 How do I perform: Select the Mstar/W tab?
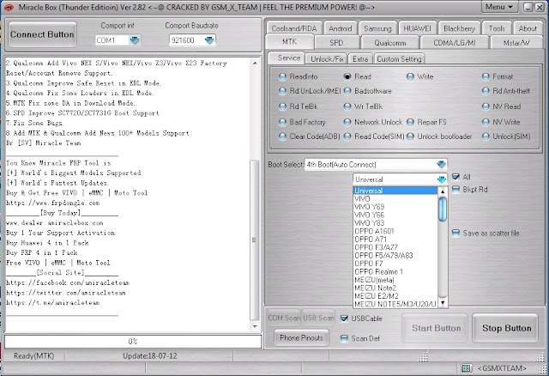point(516,43)
